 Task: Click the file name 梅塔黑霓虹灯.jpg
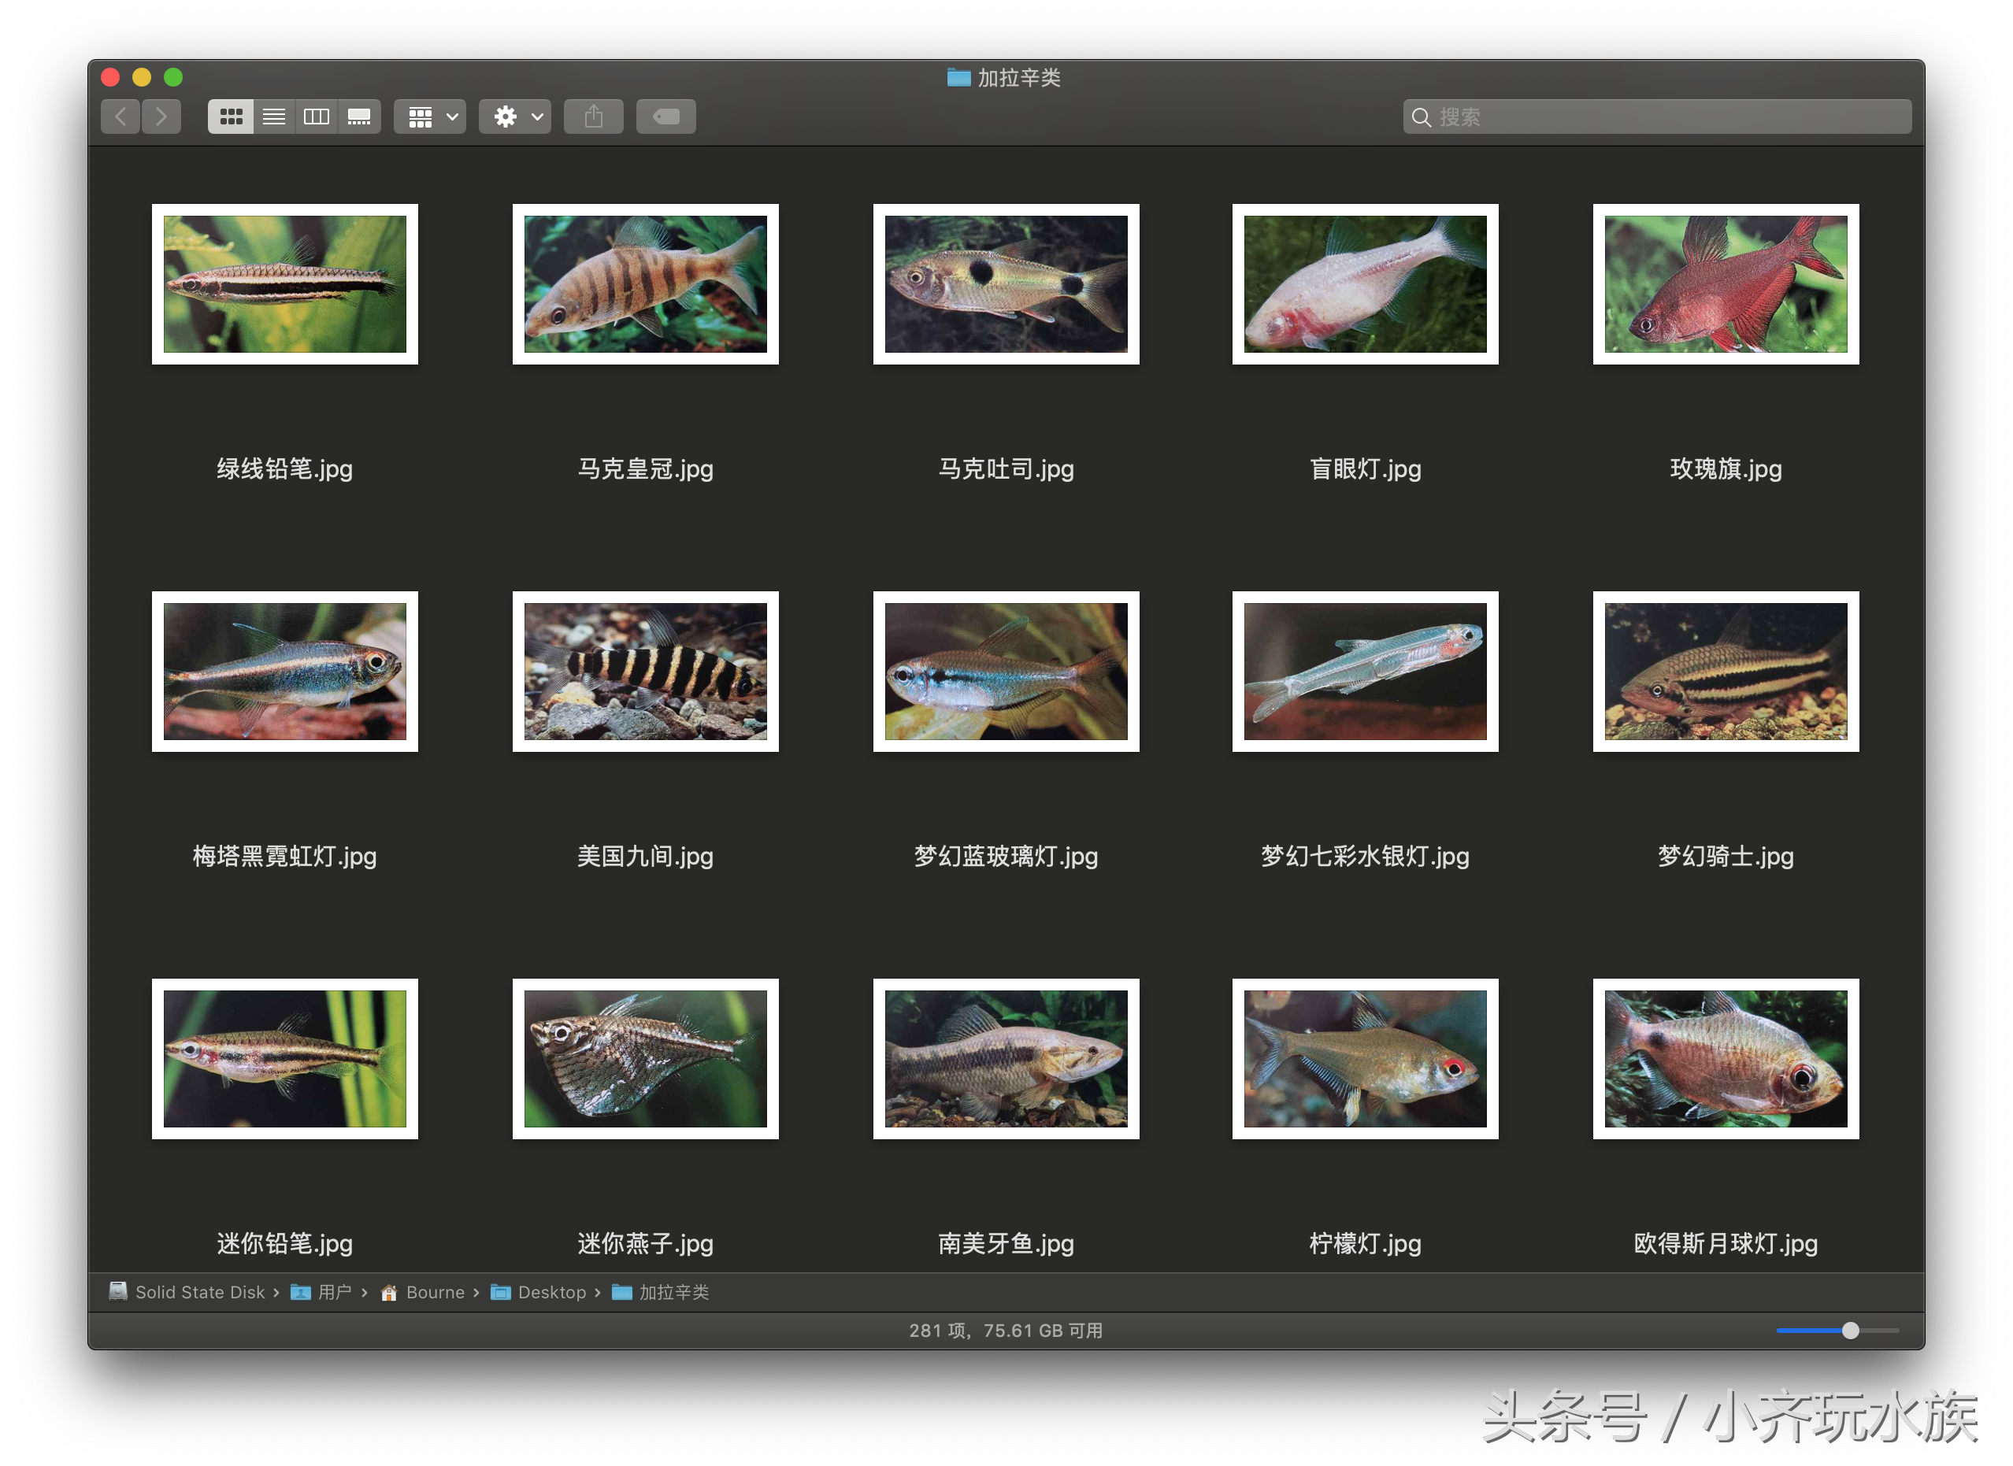coord(285,857)
